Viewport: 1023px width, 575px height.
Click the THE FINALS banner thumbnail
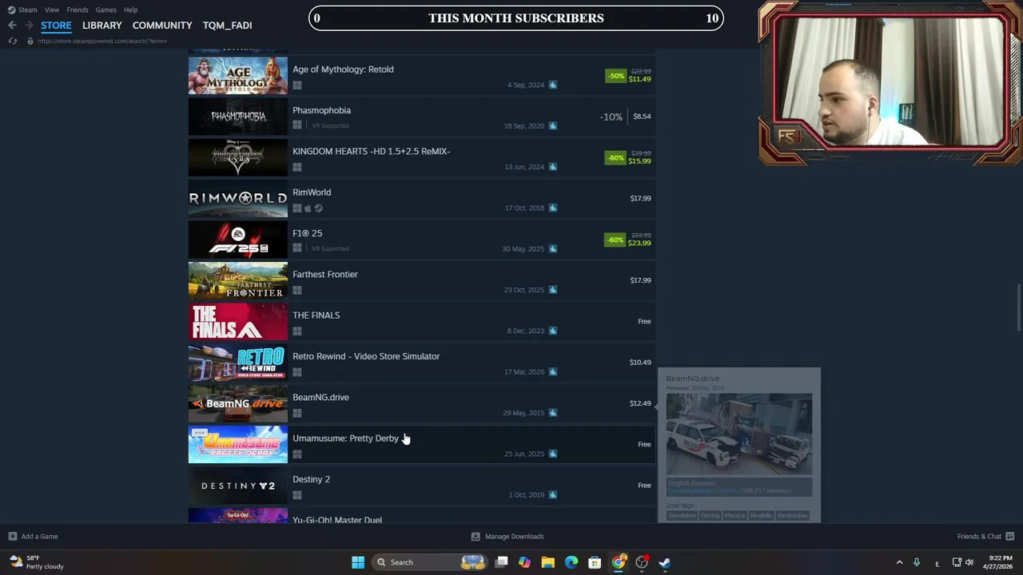pos(237,321)
